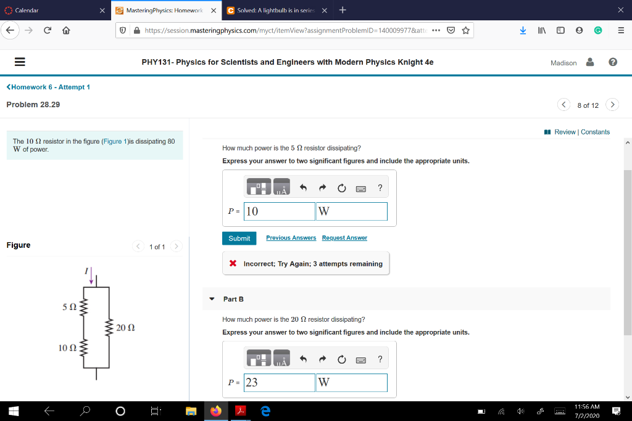The height and width of the screenshot is (421, 632).
Task: Open the Request Answer link
Action: (x=344, y=237)
